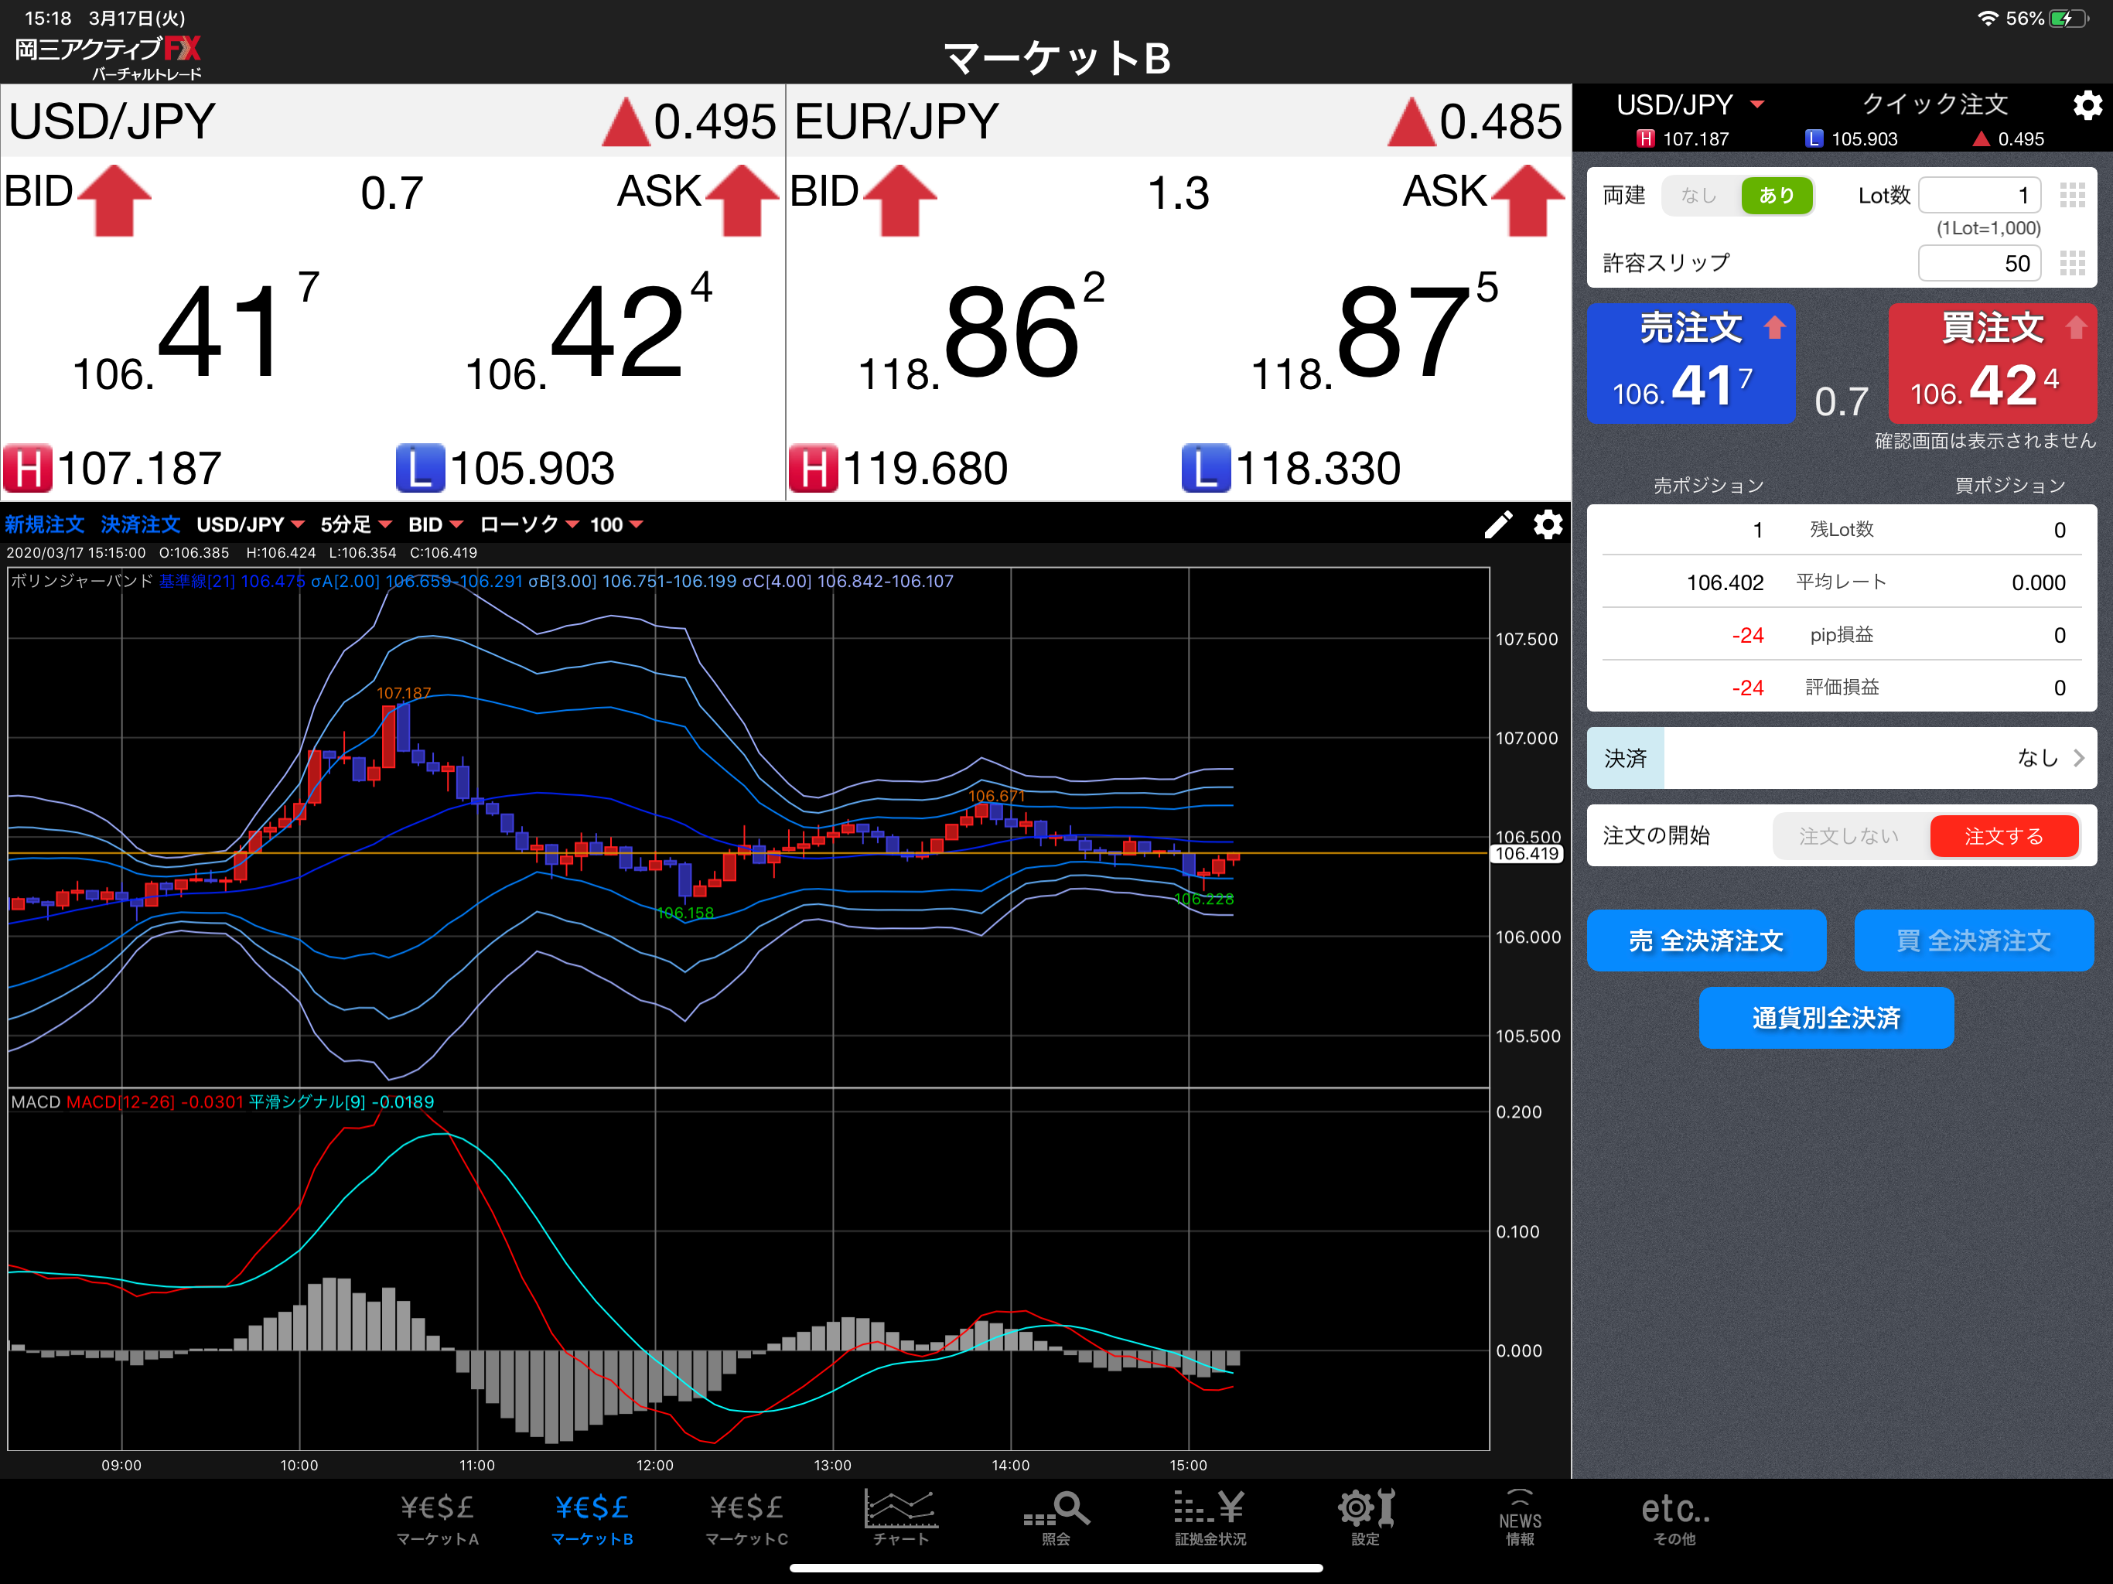Open slippage keypad grid icon
This screenshot has height=1584, width=2113.
pos(2071,263)
